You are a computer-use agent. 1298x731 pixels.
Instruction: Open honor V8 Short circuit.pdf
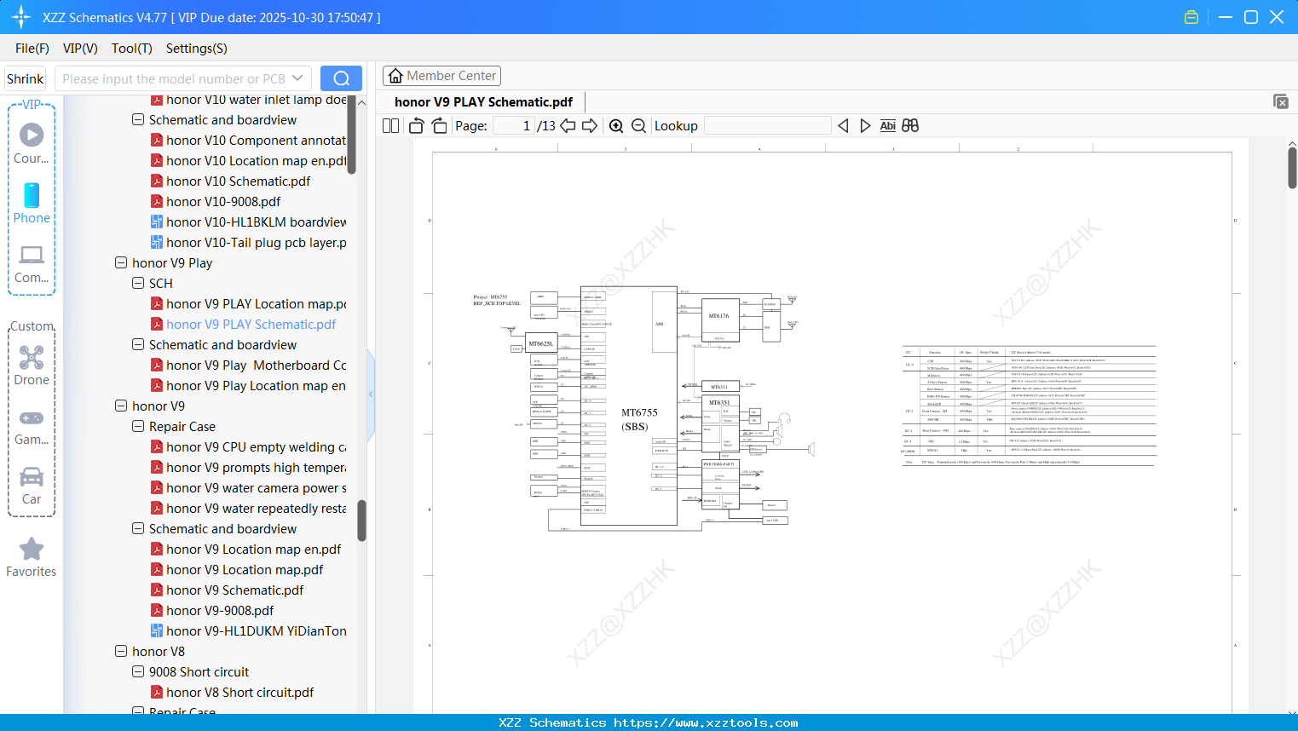232,693
